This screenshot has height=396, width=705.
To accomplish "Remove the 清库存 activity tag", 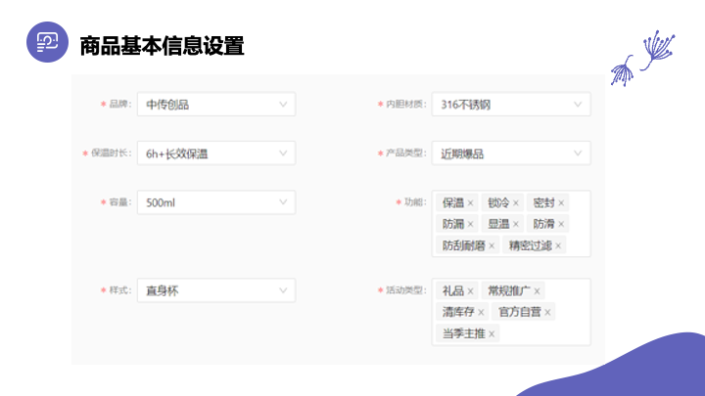I will pyautogui.click(x=481, y=312).
